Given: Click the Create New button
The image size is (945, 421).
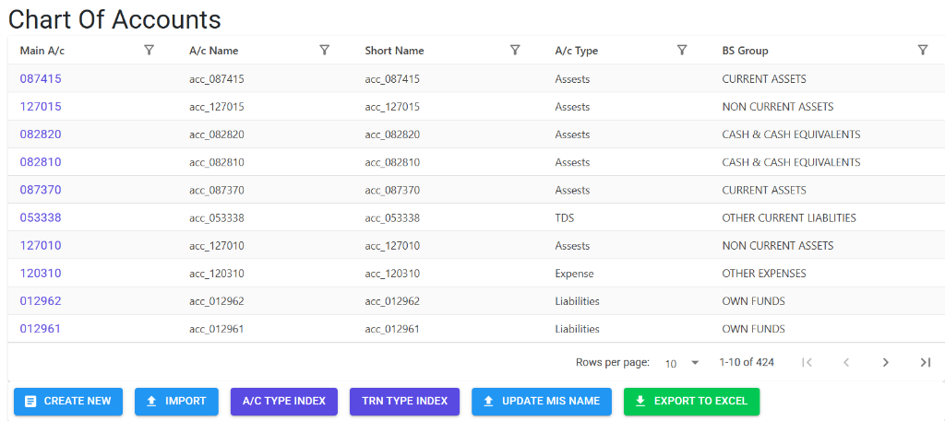Looking at the screenshot, I should coord(68,401).
